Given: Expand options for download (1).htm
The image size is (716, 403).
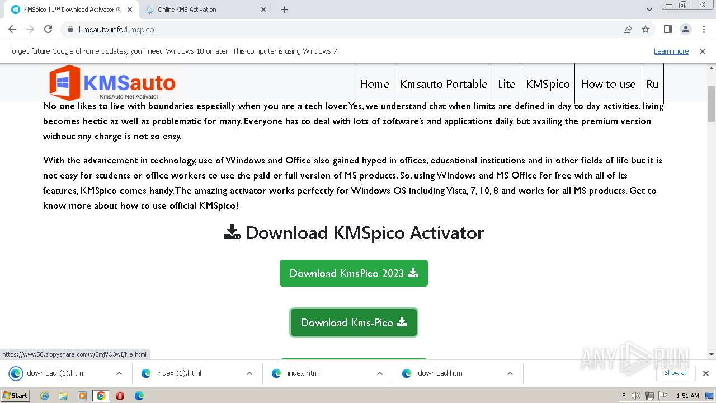Looking at the screenshot, I should coord(119,373).
